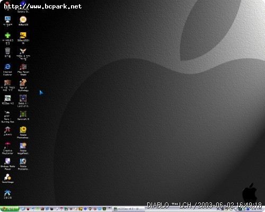Viewport: 265px width, 212px height.
Task: Click the green Start button on taskbar
Action: [10, 209]
